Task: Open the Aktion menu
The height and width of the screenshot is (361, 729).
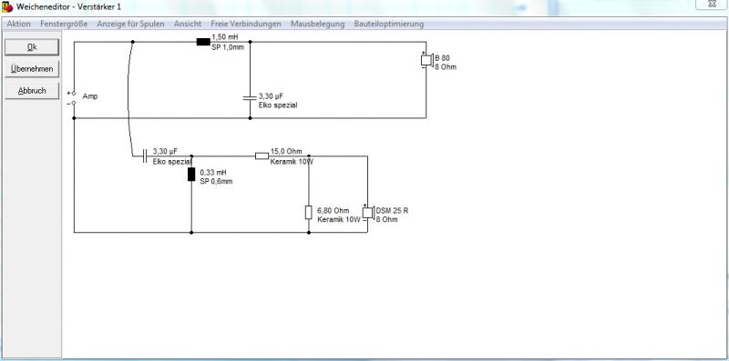Action: pyautogui.click(x=18, y=24)
